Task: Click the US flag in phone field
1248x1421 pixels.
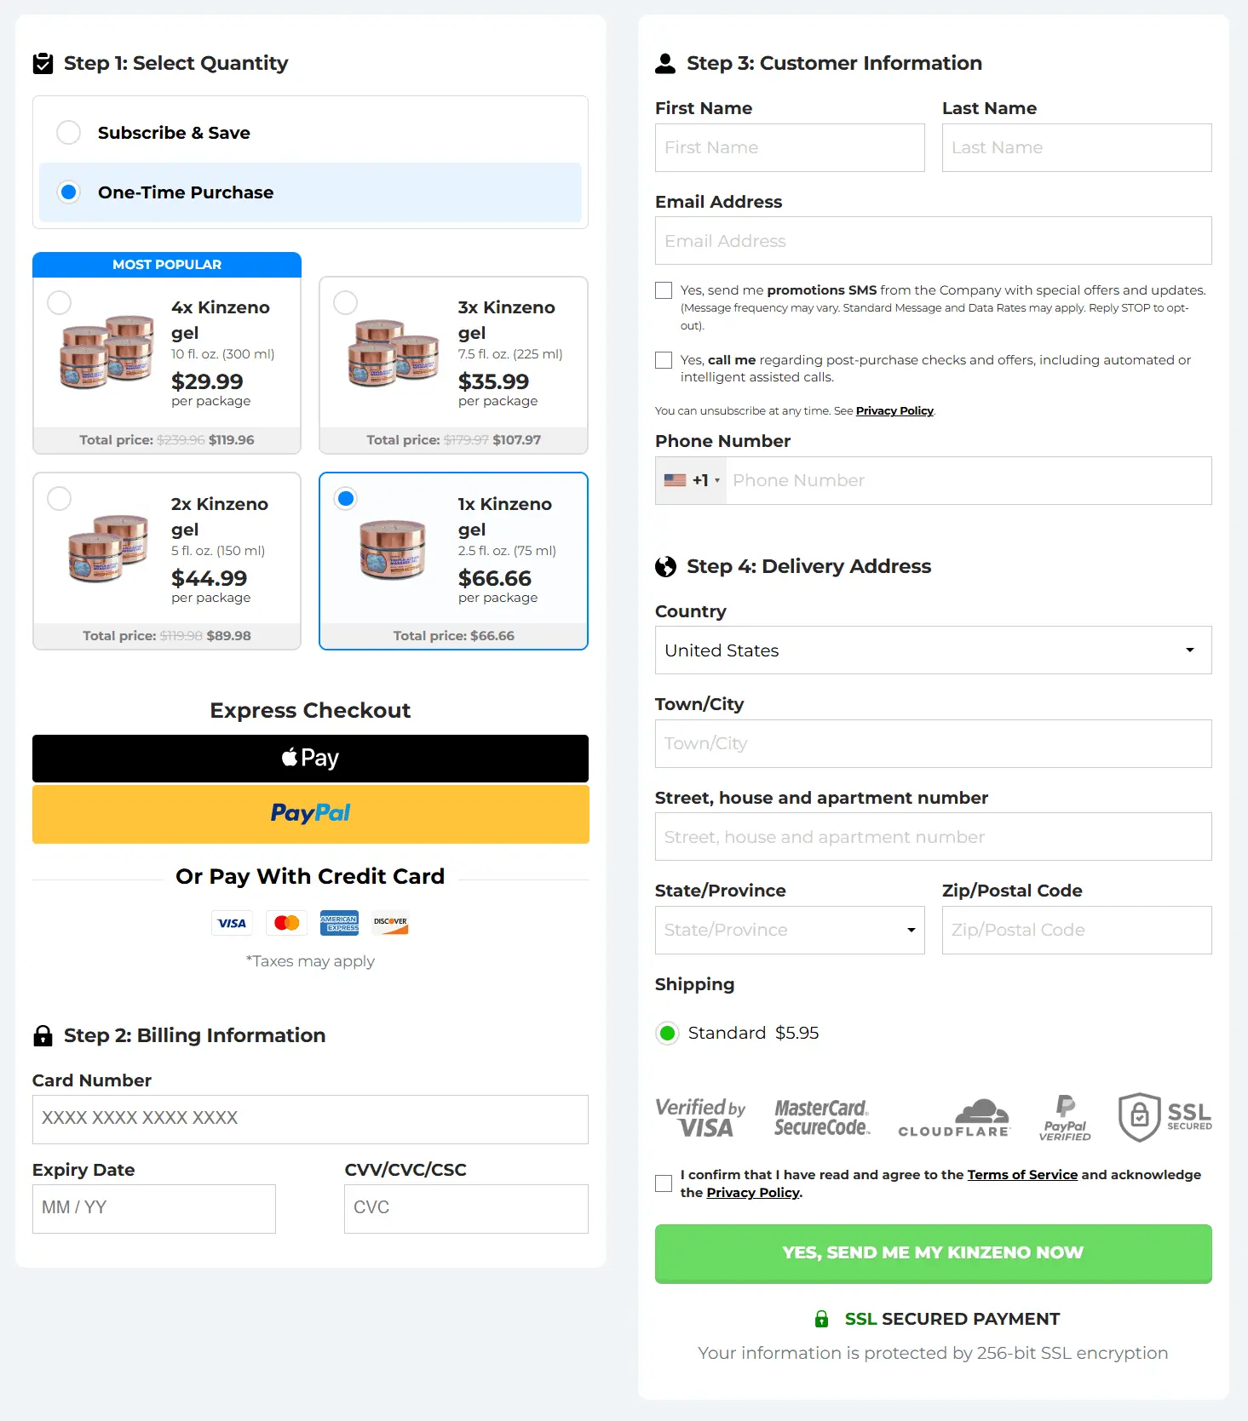Action: point(676,480)
